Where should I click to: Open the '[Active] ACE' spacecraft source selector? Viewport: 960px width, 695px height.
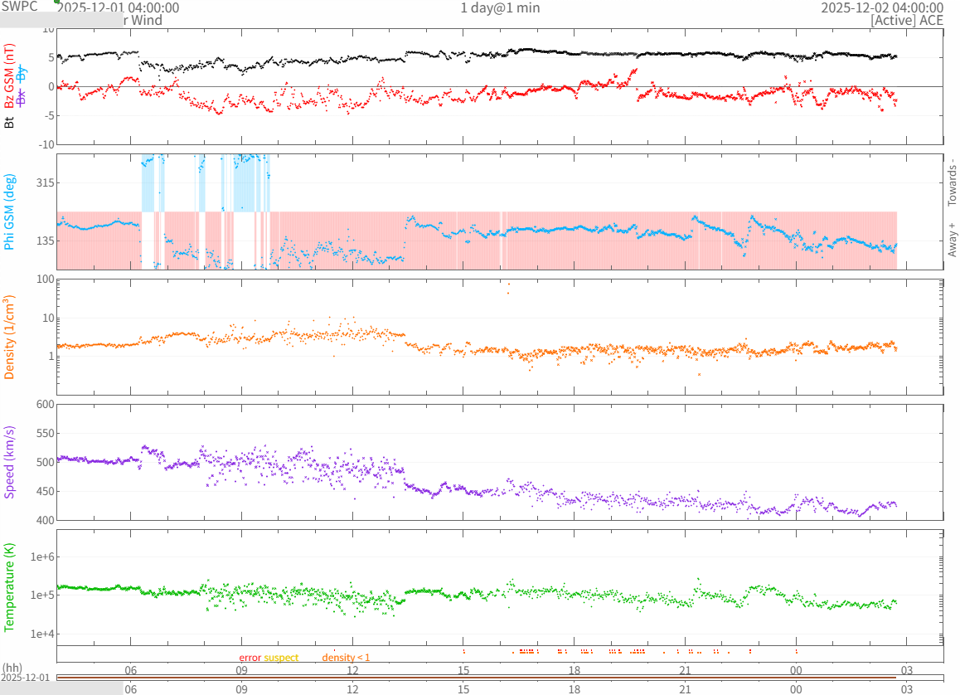pyautogui.click(x=907, y=21)
